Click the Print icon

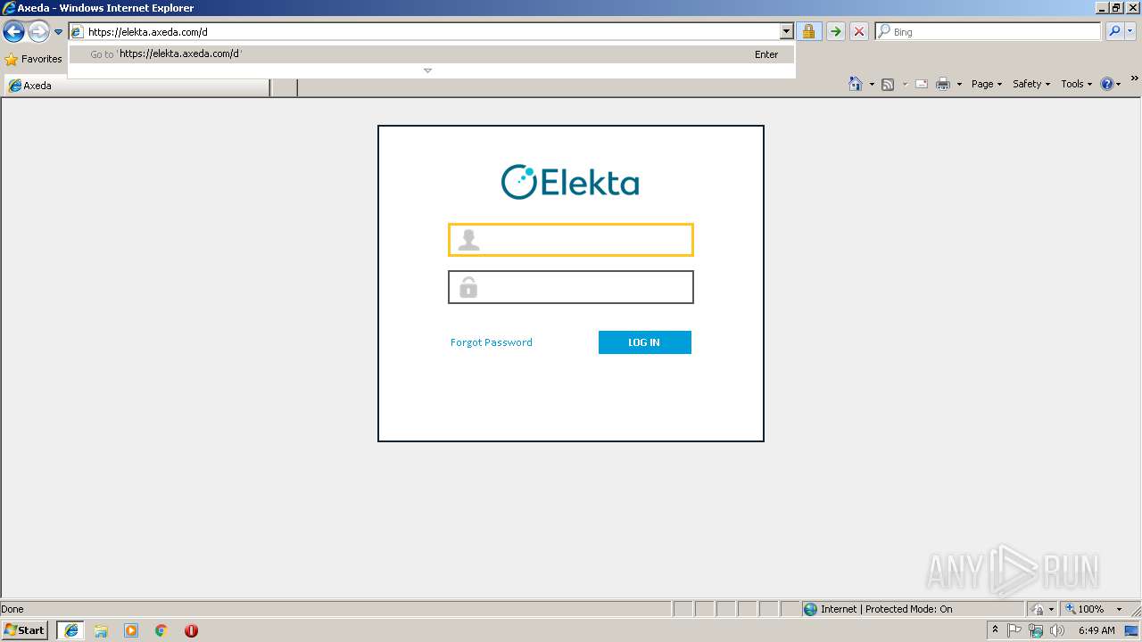click(942, 85)
